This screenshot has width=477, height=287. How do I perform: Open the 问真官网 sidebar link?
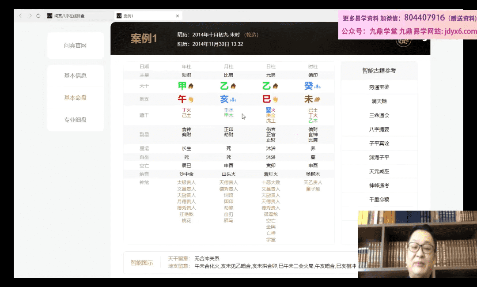75,45
